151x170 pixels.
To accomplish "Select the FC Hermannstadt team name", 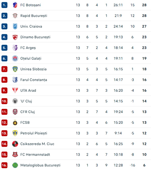I will pos(35,155).
